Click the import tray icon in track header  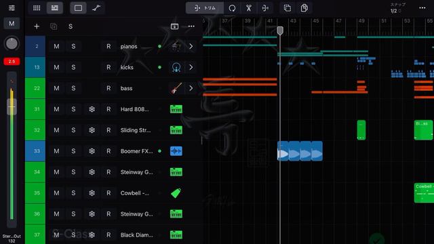tap(174, 26)
